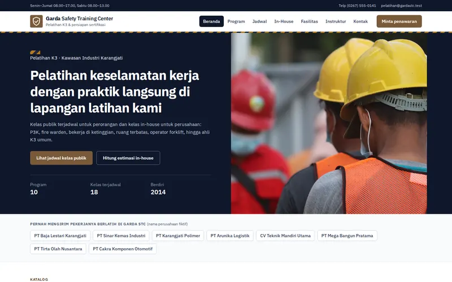The height and width of the screenshot is (282, 452).
Task: Go to the Program menu item
Action: [236, 21]
